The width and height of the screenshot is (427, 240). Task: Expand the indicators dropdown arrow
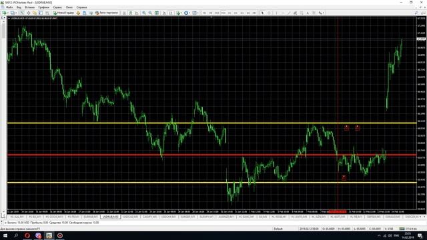coord(181,13)
